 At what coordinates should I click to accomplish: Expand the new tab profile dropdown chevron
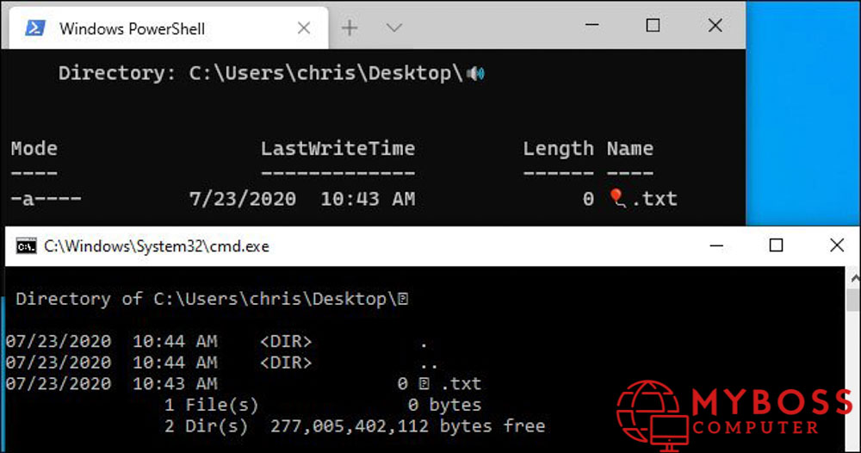pyautogui.click(x=394, y=28)
